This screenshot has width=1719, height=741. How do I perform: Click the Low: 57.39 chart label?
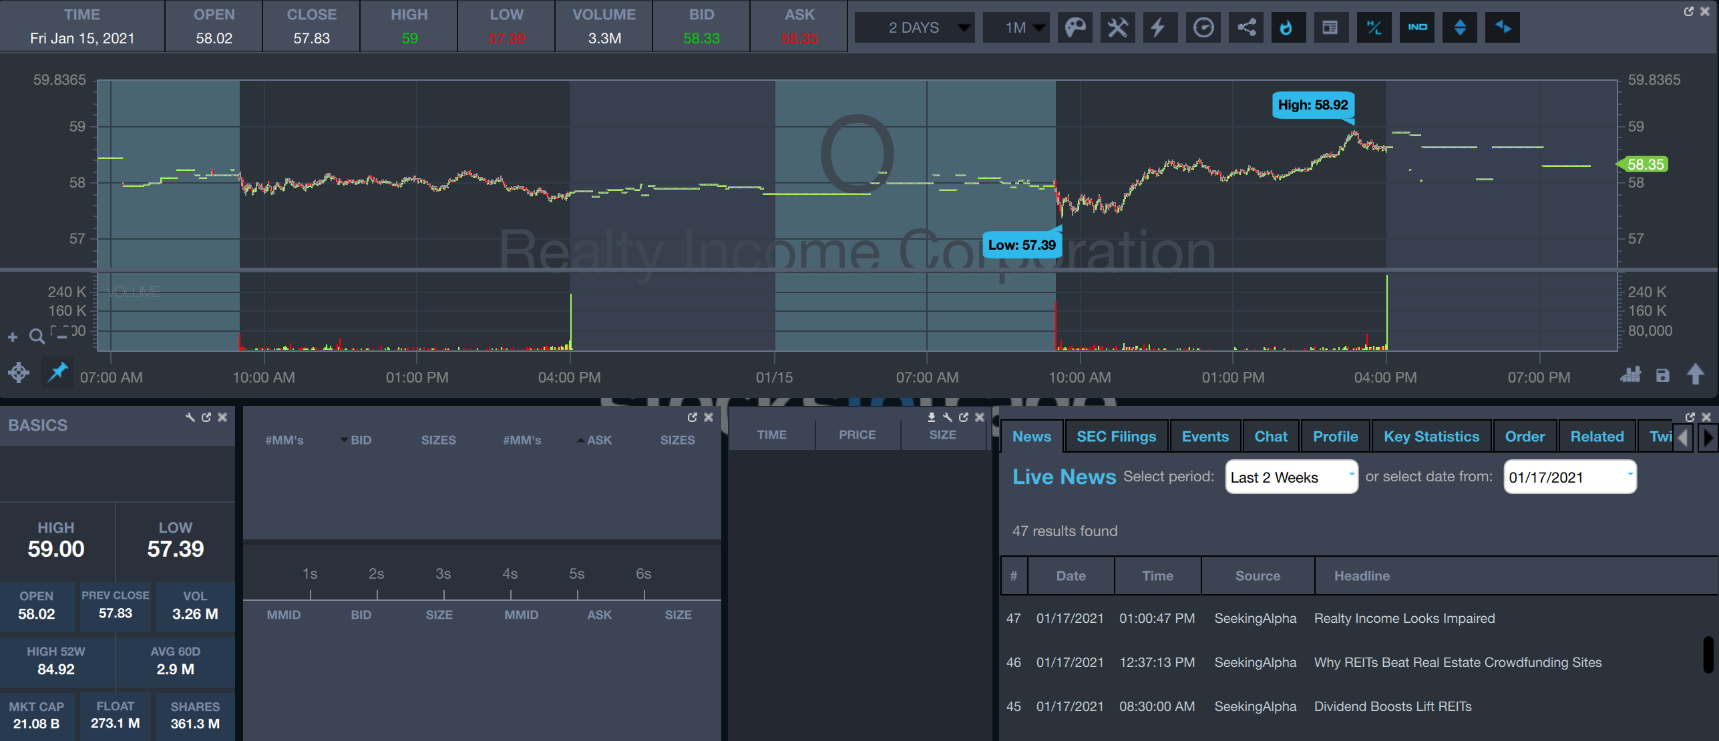click(x=1022, y=245)
